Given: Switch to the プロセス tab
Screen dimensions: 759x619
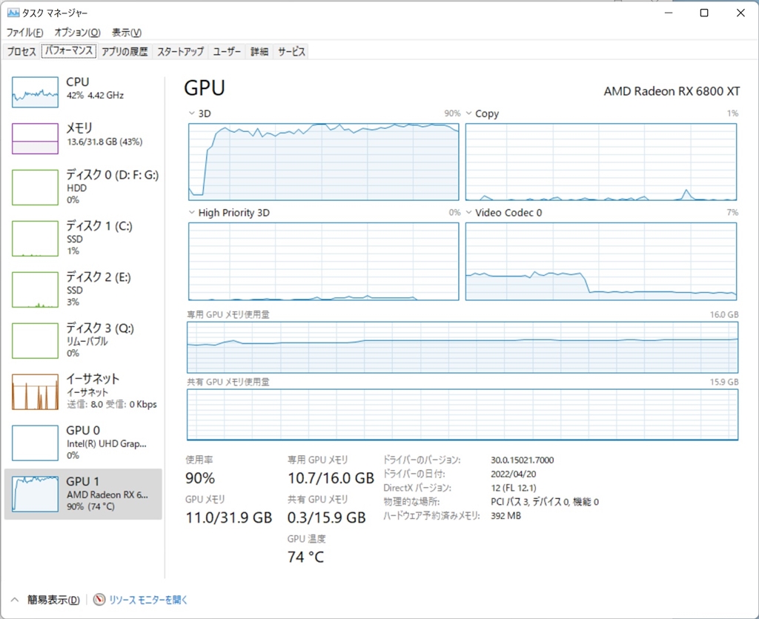Looking at the screenshot, I should coord(21,52).
